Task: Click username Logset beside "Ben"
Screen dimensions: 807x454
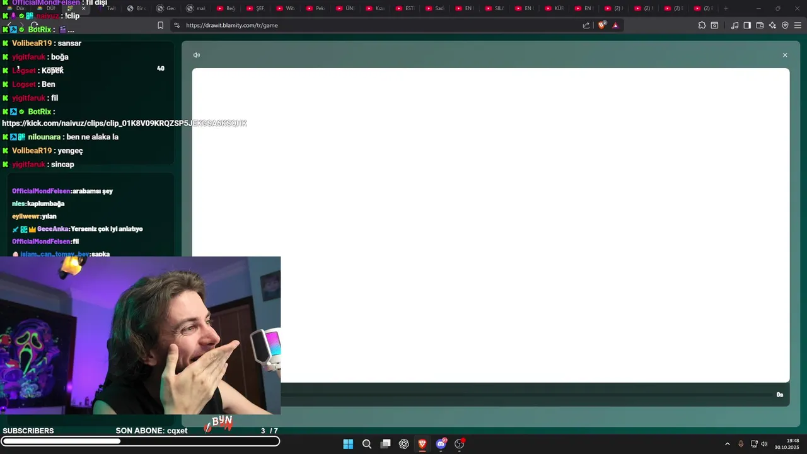Action: [x=24, y=84]
